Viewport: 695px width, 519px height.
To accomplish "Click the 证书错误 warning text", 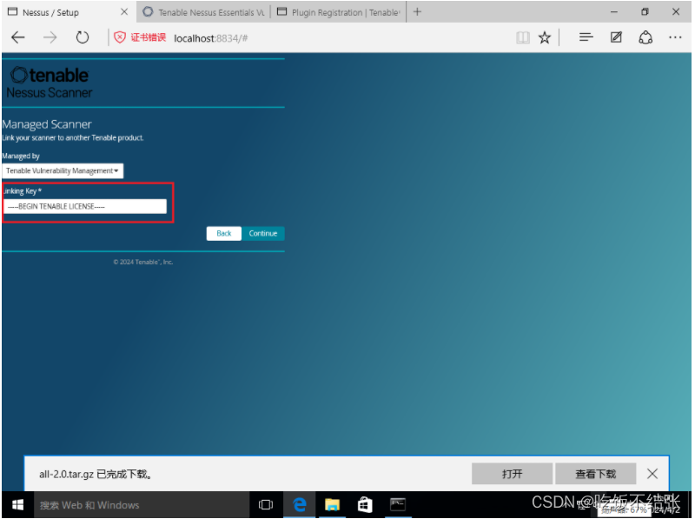I will click(148, 37).
